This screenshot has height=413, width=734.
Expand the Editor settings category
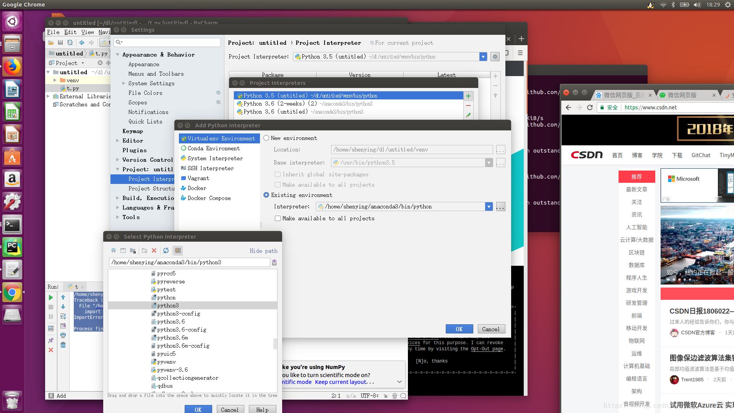118,141
